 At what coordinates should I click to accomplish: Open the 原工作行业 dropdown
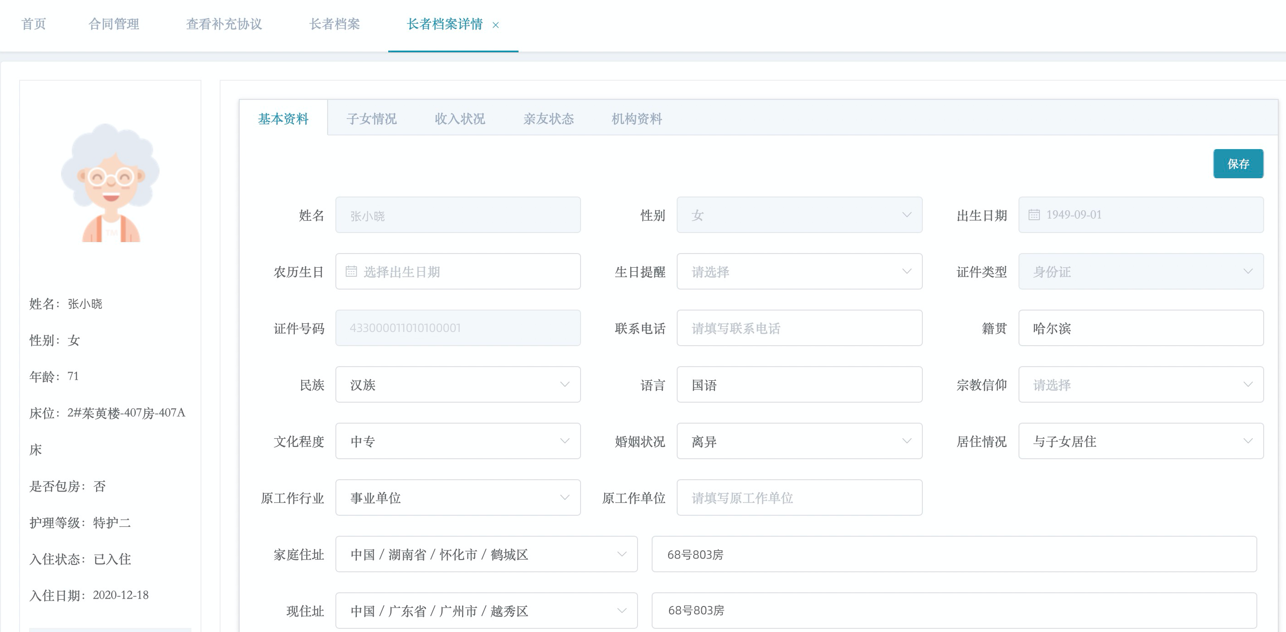[x=458, y=497]
